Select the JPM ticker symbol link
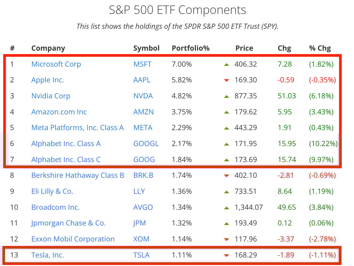 (139, 223)
